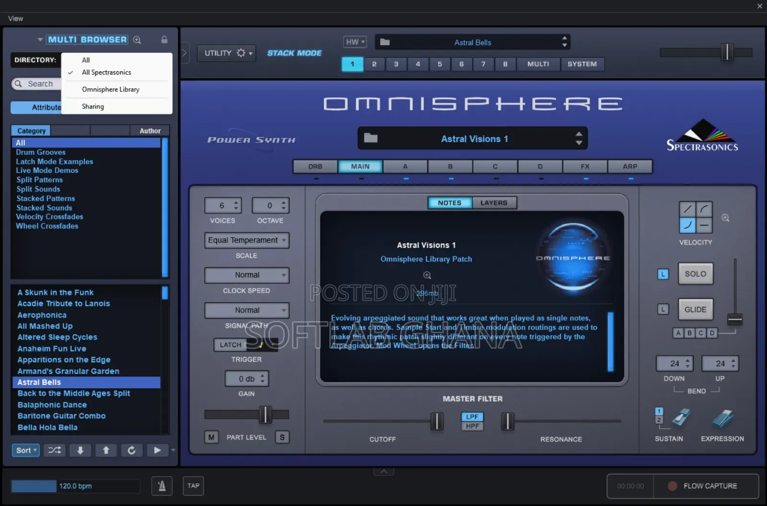The width and height of the screenshot is (767, 506).
Task: Click the Search magnifier icon
Action: point(18,84)
